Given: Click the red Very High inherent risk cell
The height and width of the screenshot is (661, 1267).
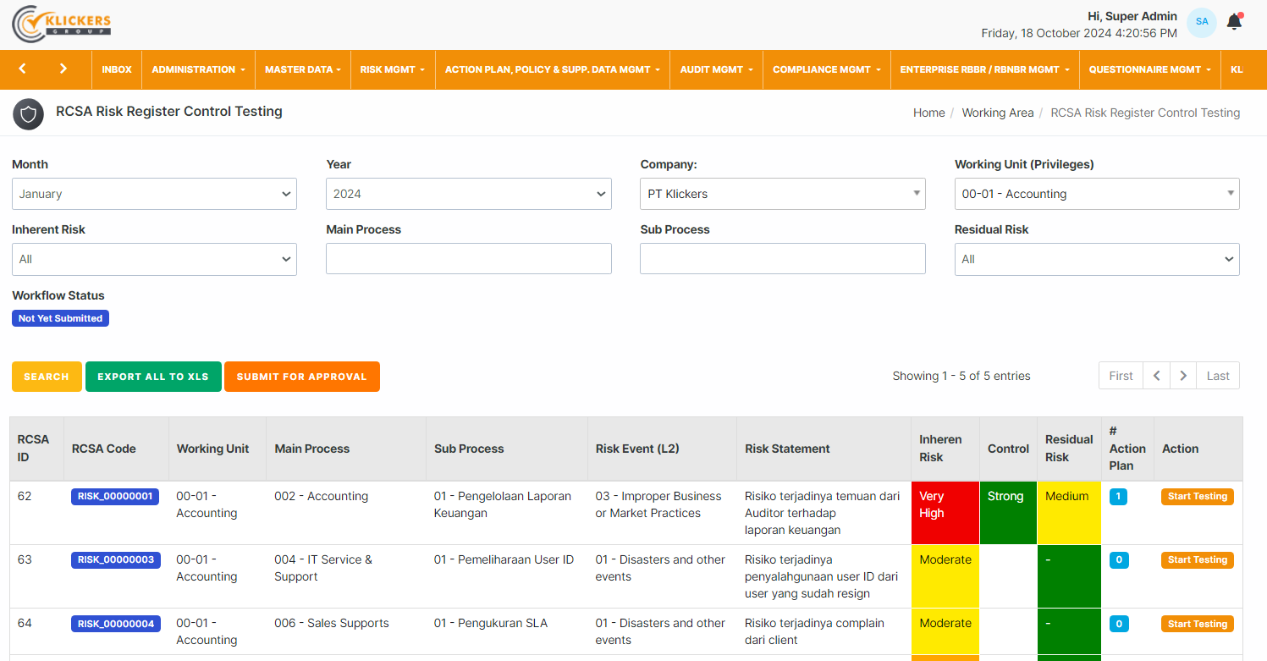Looking at the screenshot, I should [x=945, y=513].
